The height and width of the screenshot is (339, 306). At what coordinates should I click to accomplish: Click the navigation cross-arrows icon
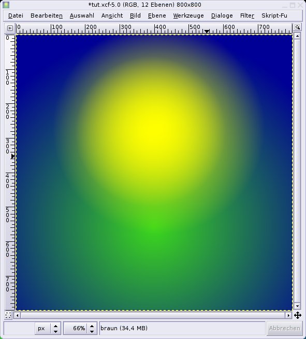[298, 315]
